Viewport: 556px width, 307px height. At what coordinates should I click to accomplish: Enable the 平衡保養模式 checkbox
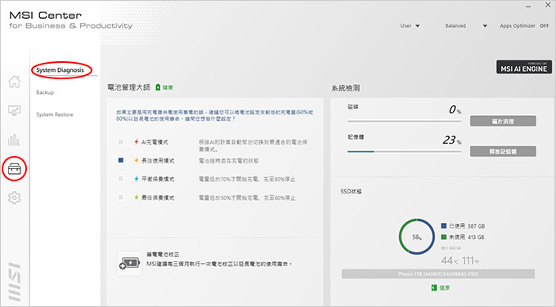point(121,179)
